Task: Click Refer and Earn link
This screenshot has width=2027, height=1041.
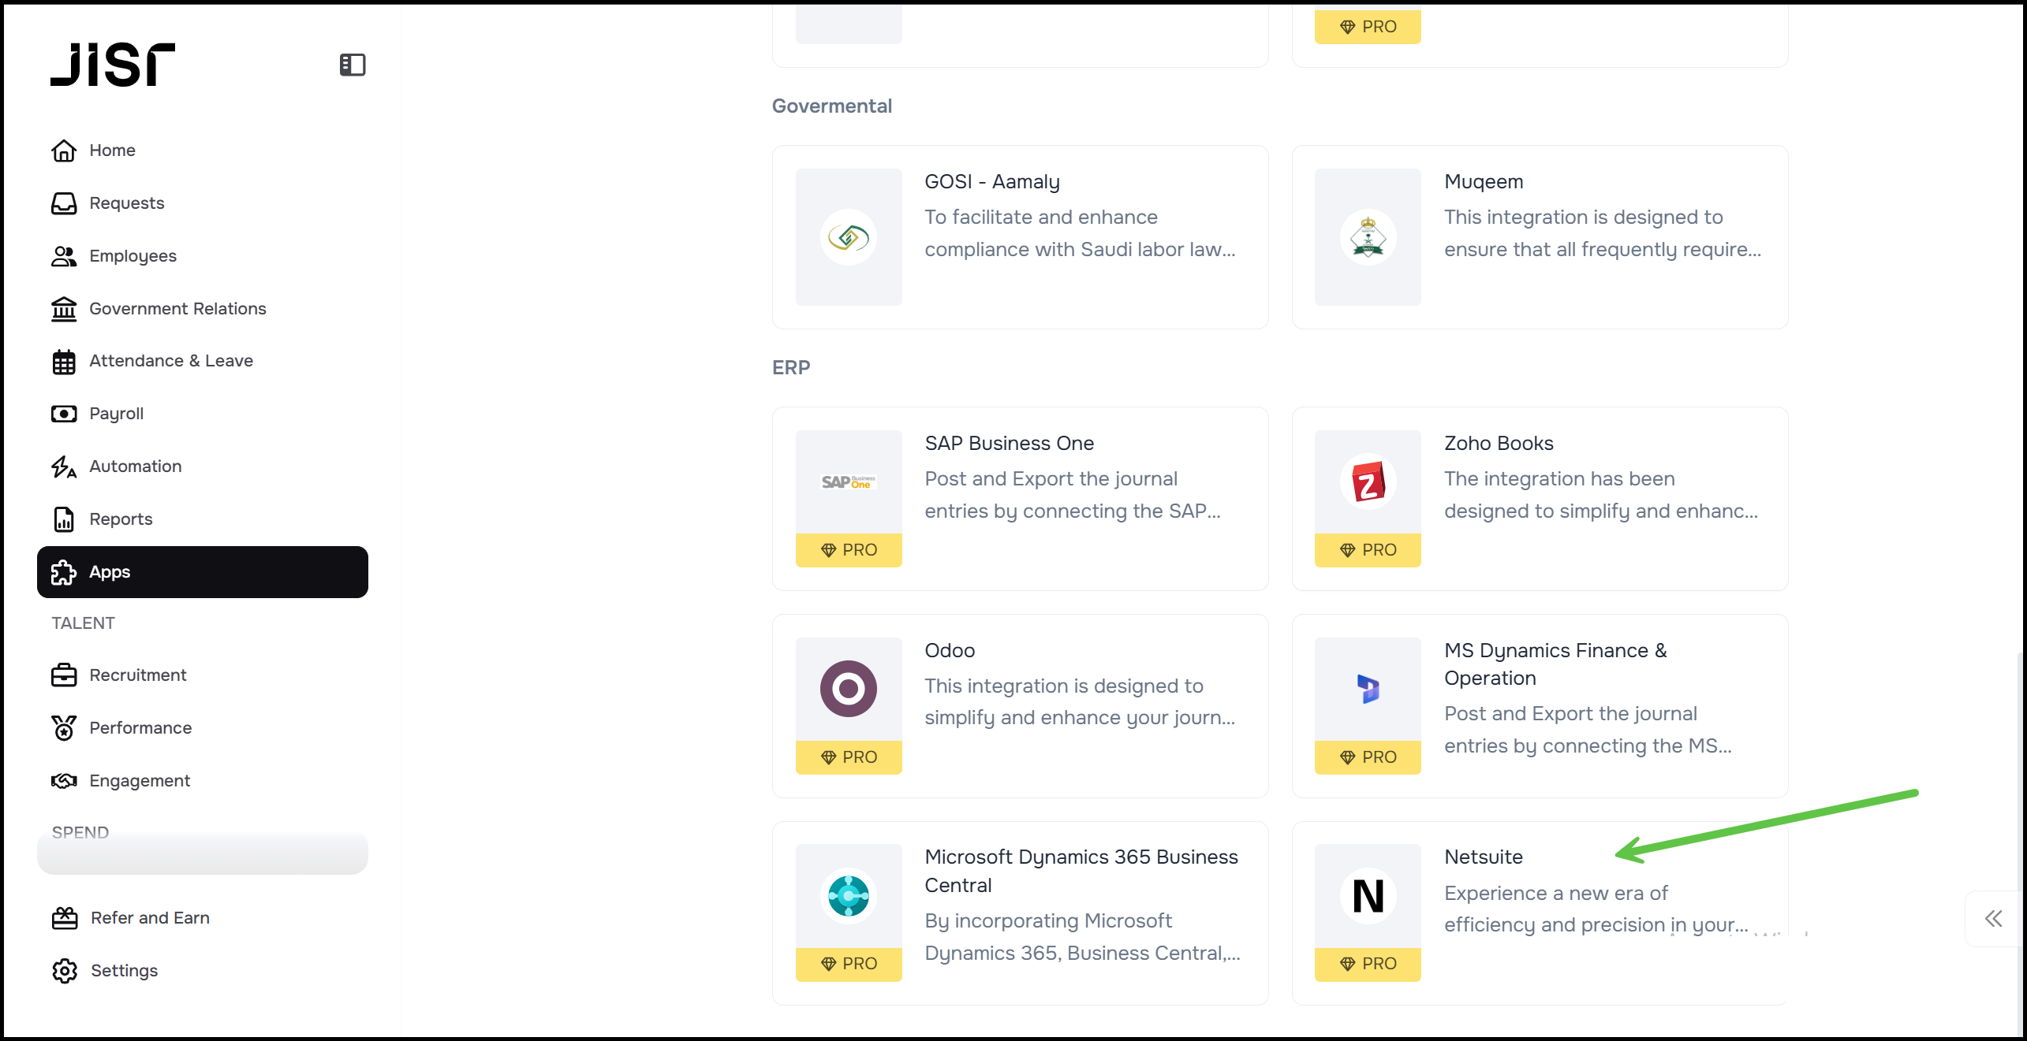Action: pyautogui.click(x=149, y=918)
